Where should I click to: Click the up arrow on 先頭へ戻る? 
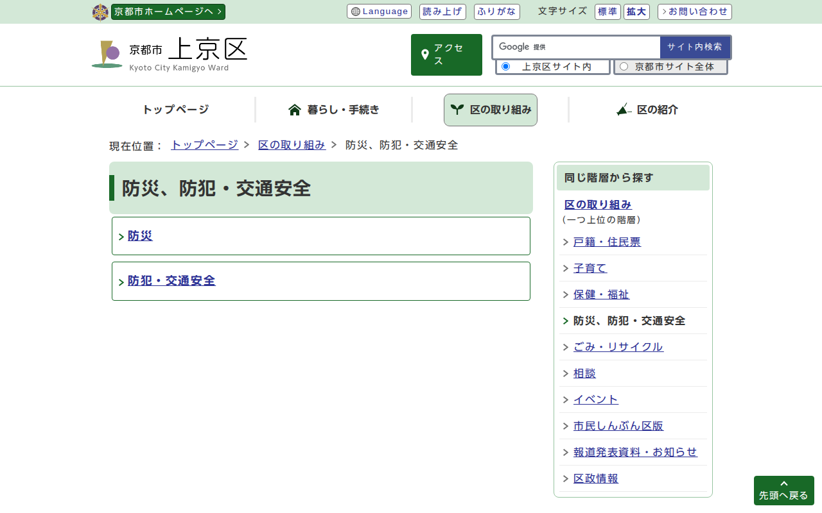(783, 484)
